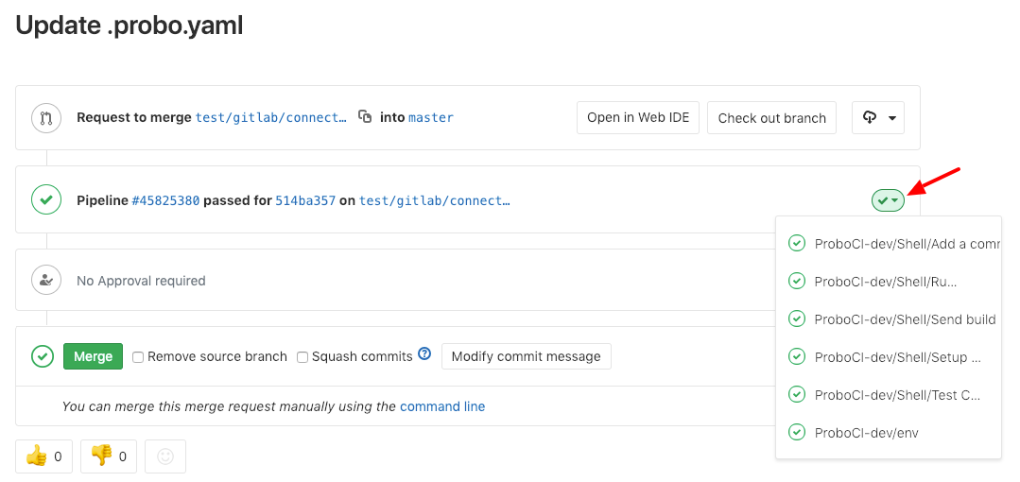
Task: Open in Web IDE
Action: (x=638, y=118)
